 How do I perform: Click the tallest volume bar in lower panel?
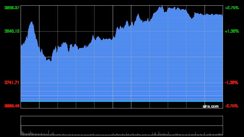pyautogui.click(x=48, y=132)
